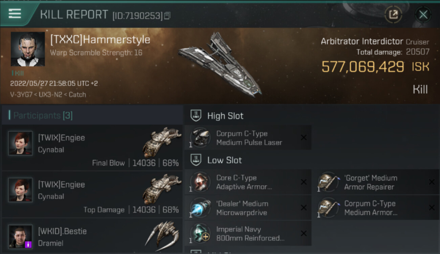Click the X beside Corpum C-Type Medium Pulse Laser

(x=304, y=137)
